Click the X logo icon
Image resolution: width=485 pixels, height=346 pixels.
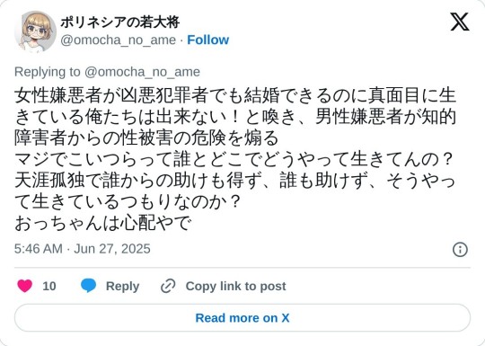(x=460, y=22)
